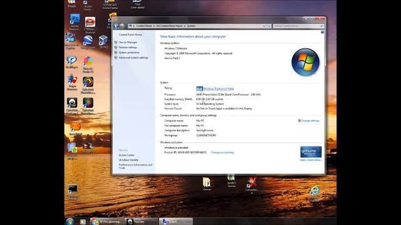Click the Change product key link

(222, 152)
